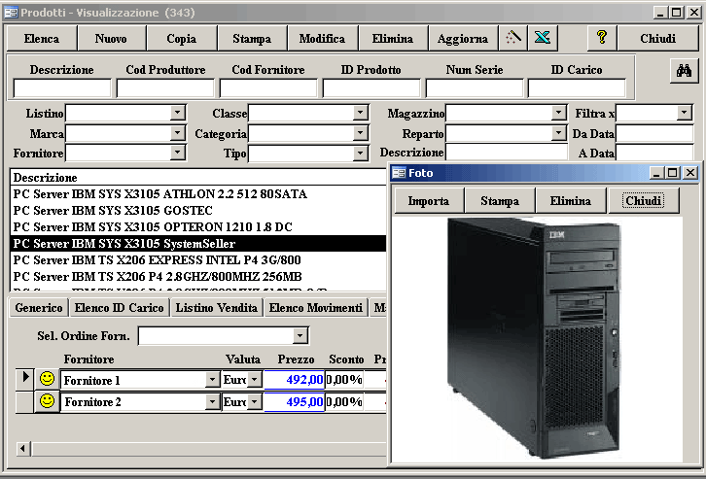Click price field 495,00
The height and width of the screenshot is (479, 706).
295,401
